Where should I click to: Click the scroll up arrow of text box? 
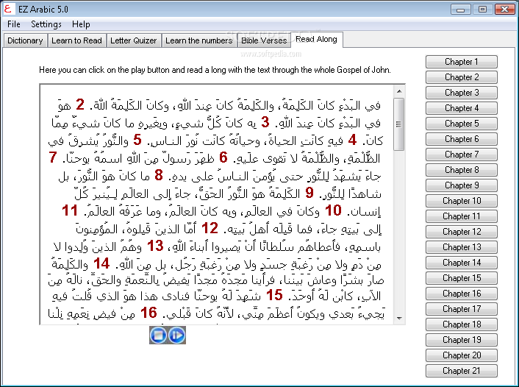click(x=399, y=91)
